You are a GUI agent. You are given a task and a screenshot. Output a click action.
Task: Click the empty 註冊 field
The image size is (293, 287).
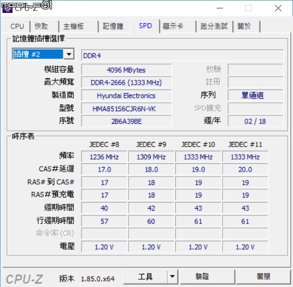click(255, 82)
